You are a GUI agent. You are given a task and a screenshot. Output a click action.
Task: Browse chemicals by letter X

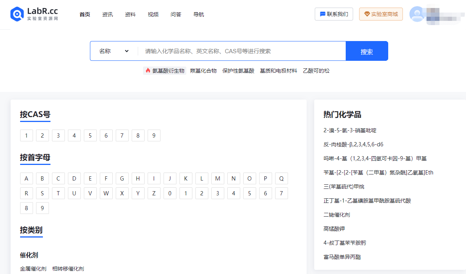coord(122,193)
